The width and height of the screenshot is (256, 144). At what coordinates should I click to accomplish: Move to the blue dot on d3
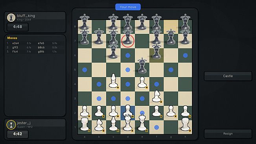[x=128, y=99]
